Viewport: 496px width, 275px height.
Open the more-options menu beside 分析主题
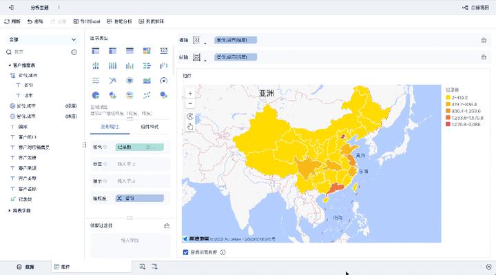coord(59,8)
